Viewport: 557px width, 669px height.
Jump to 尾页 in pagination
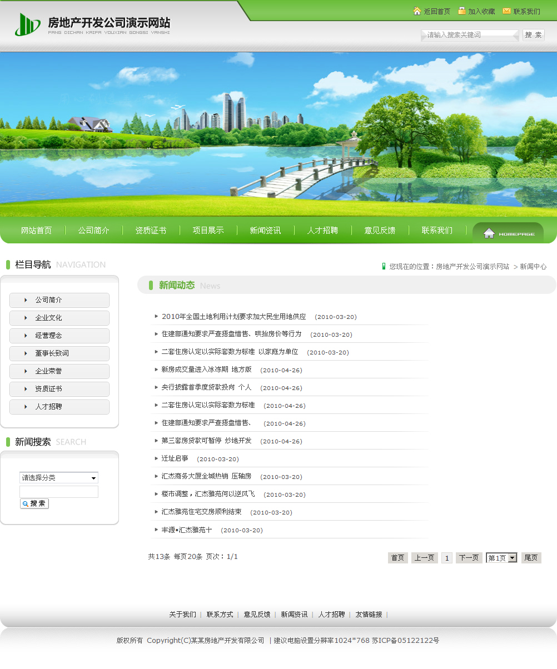click(531, 558)
